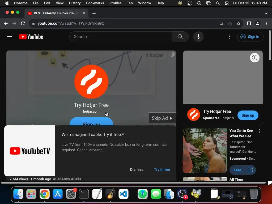
Task: Open macOS Control Center
Action: coord(226,3)
